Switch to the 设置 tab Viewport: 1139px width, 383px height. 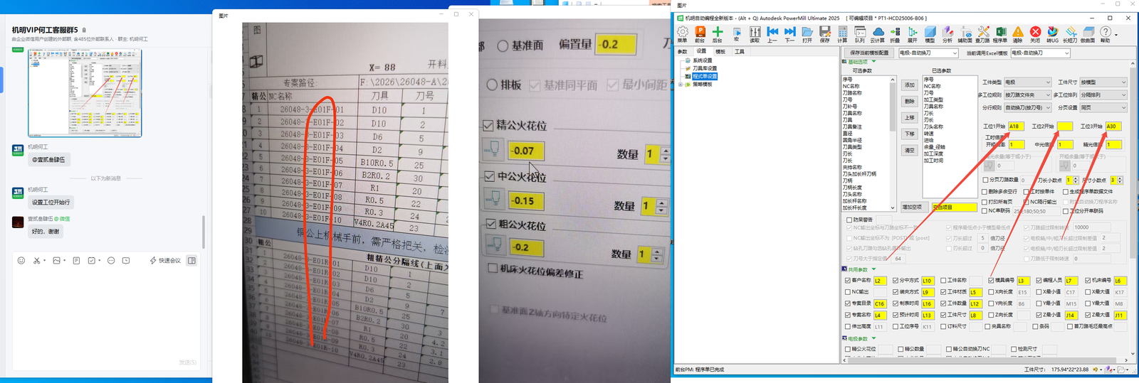pos(701,52)
